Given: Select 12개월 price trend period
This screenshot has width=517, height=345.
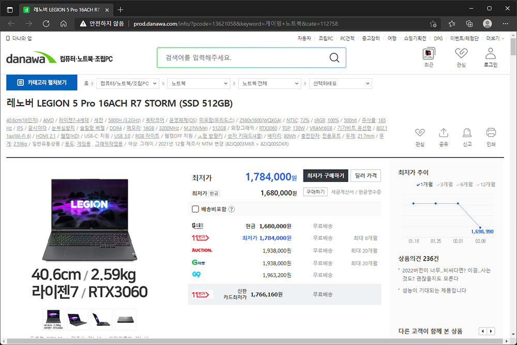Looking at the screenshot, I should (485, 184).
